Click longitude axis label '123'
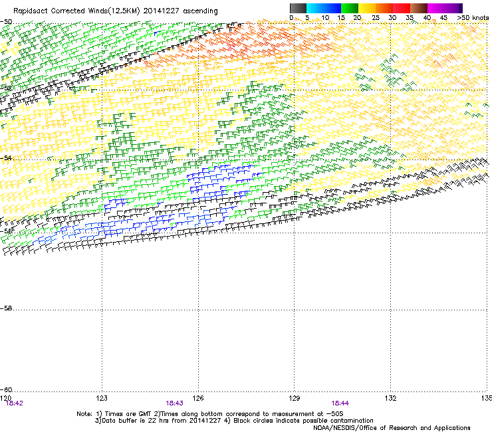Viewport: 492px width, 432px height. click(x=102, y=398)
